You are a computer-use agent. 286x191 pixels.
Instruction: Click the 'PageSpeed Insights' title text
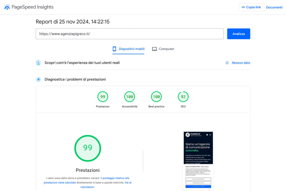[x=32, y=7]
